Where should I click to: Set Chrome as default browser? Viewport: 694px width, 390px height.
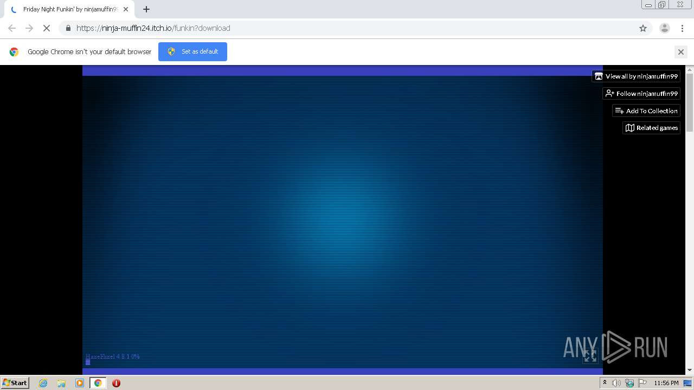click(192, 51)
